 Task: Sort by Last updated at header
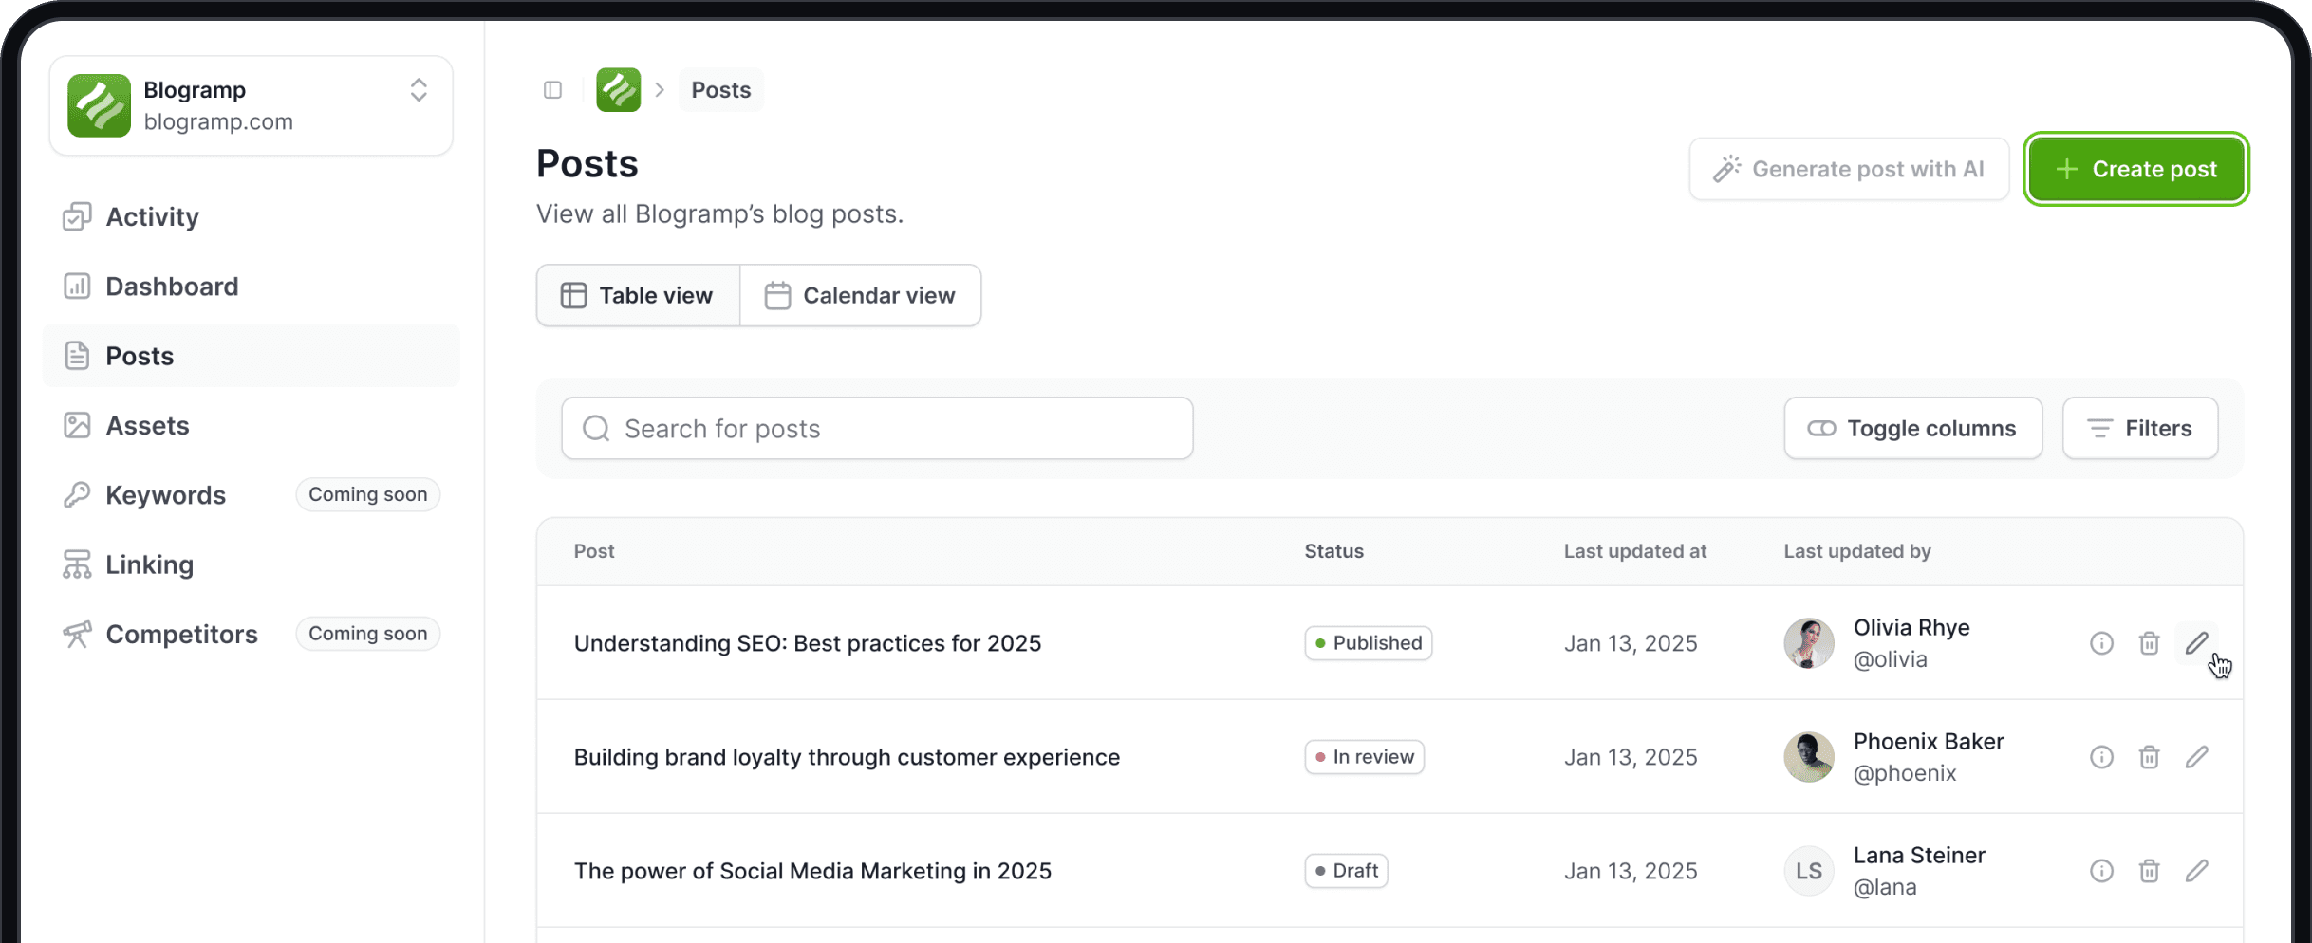point(1635,551)
